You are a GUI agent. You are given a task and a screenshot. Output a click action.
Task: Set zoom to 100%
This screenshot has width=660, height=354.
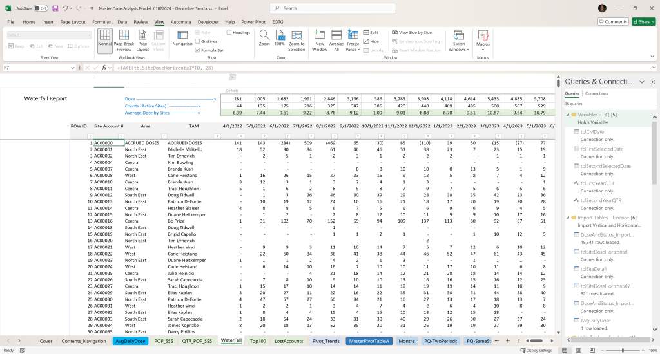(280, 39)
